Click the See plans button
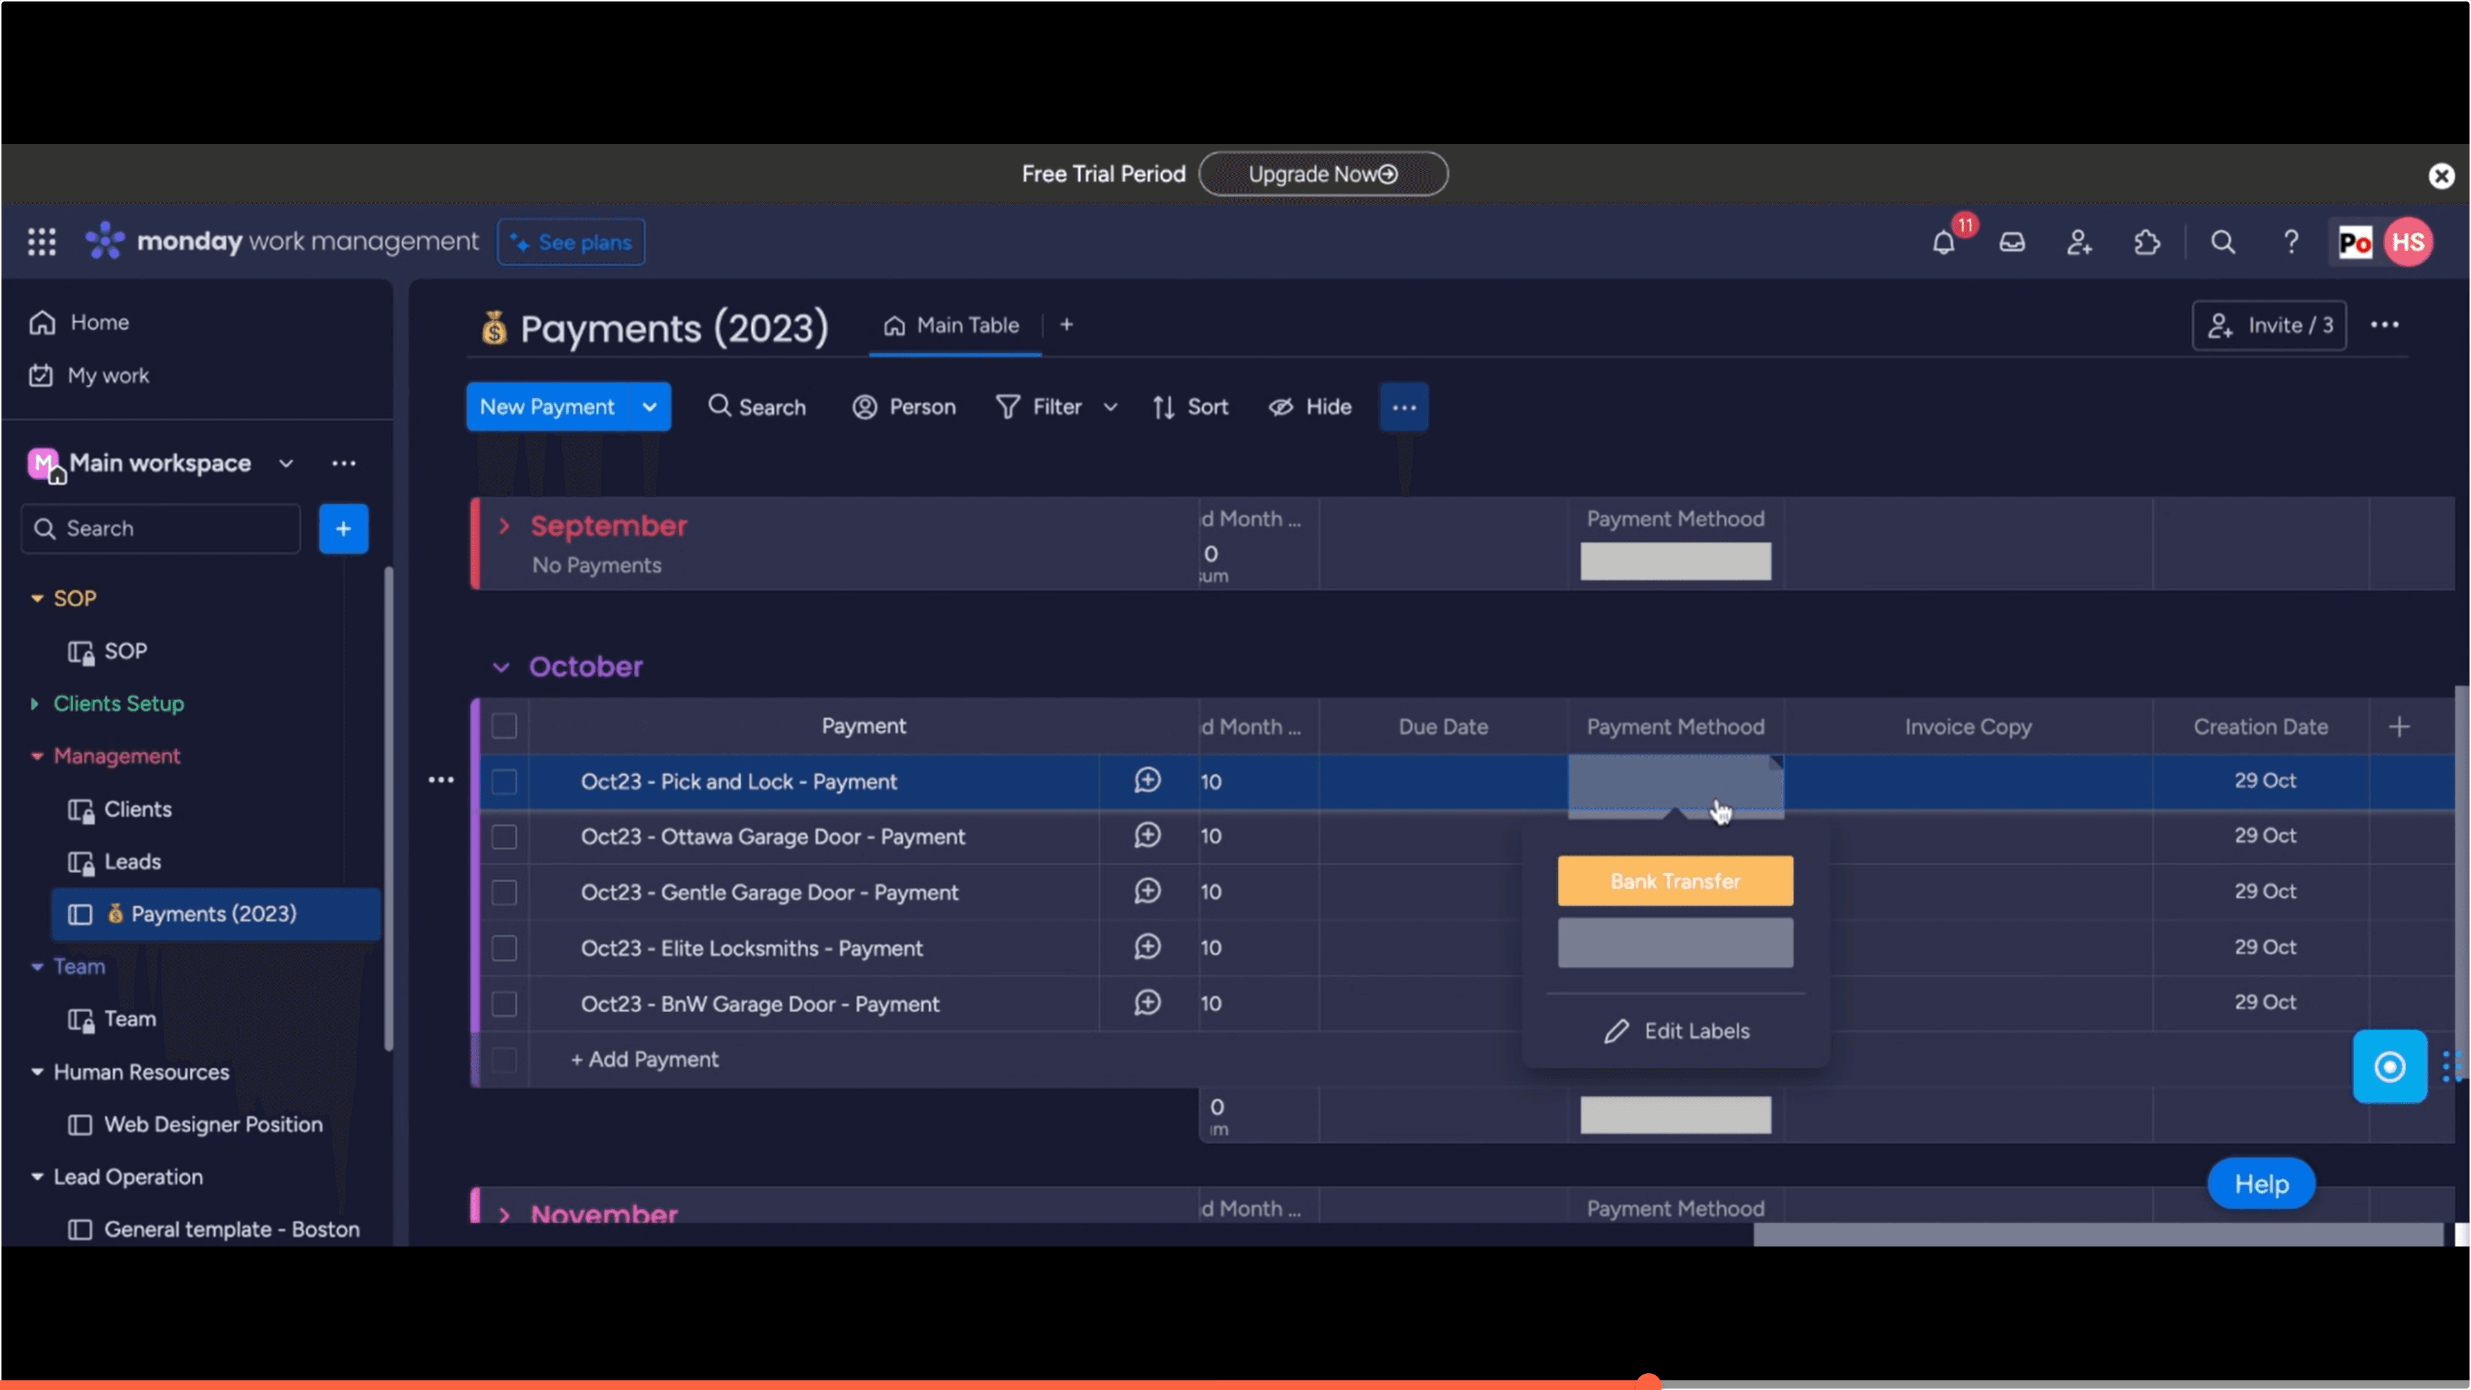 click(x=571, y=242)
